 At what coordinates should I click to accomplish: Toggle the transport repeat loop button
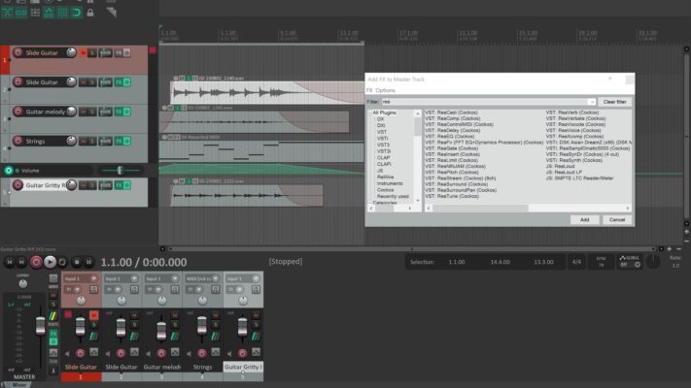pyautogui.click(x=62, y=262)
